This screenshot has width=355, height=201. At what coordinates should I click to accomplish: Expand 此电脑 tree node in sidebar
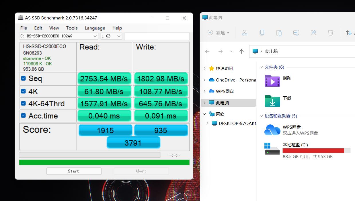pyautogui.click(x=204, y=103)
